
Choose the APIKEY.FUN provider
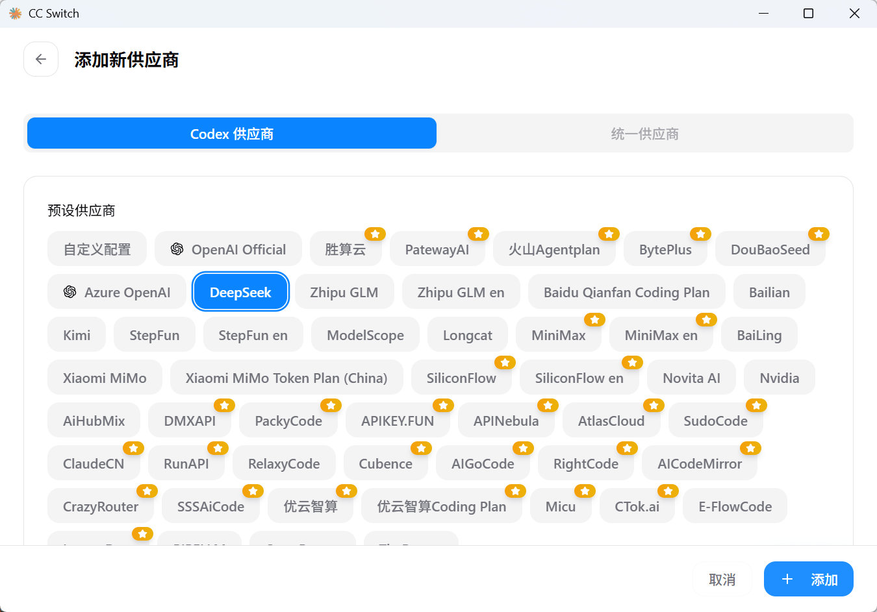(398, 421)
